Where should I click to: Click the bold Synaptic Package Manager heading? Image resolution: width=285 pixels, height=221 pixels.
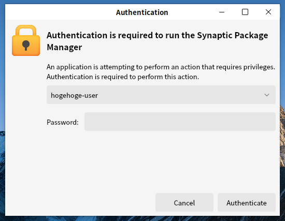pos(157,41)
